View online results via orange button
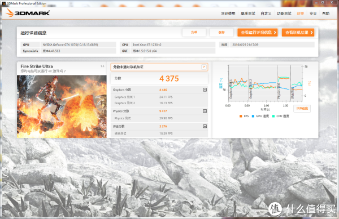 pos(298,33)
